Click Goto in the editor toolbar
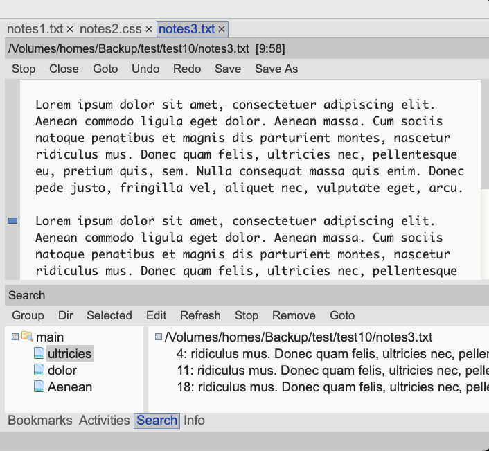Screen dimensions: 489x451 pos(105,69)
